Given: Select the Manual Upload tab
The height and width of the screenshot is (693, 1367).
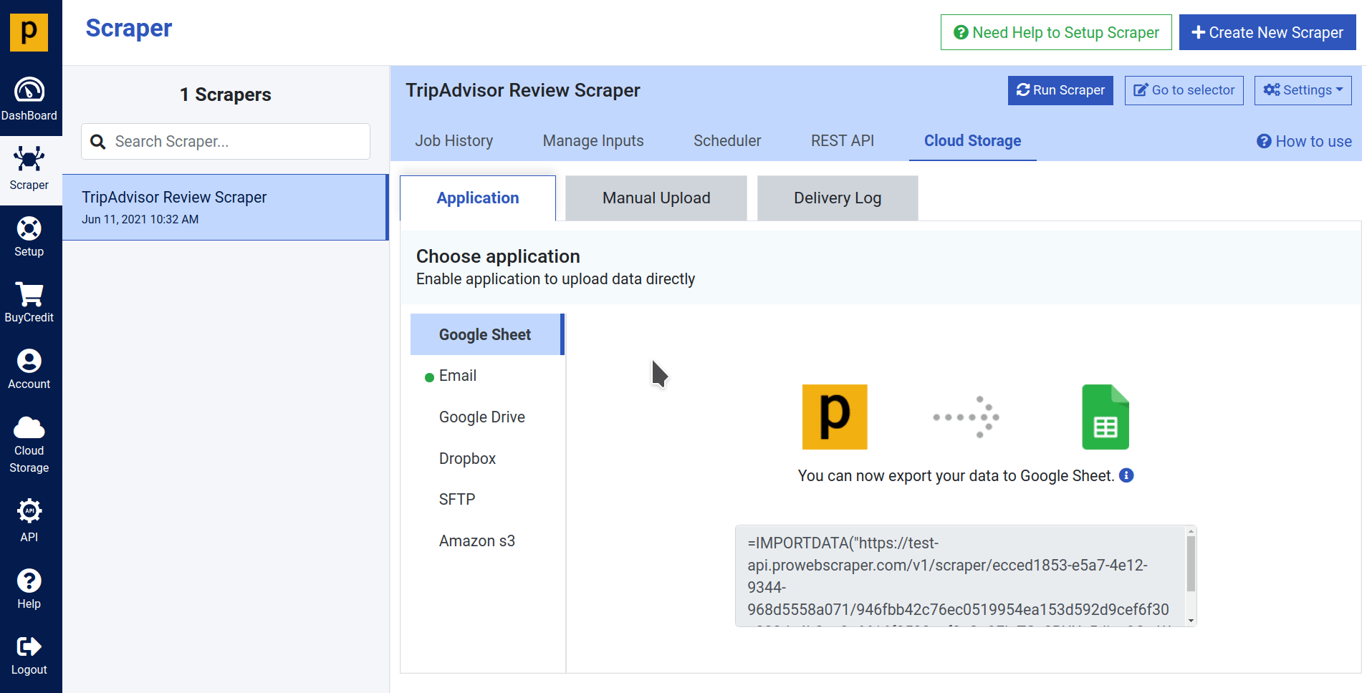Looking at the screenshot, I should tap(656, 198).
